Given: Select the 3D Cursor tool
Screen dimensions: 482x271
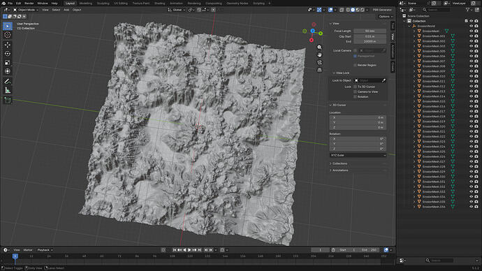Looking at the screenshot, I should pyautogui.click(x=8, y=35).
